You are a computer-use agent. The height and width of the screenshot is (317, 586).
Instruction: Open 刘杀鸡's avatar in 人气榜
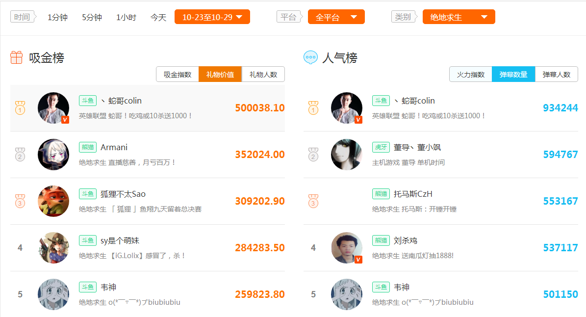pos(347,247)
